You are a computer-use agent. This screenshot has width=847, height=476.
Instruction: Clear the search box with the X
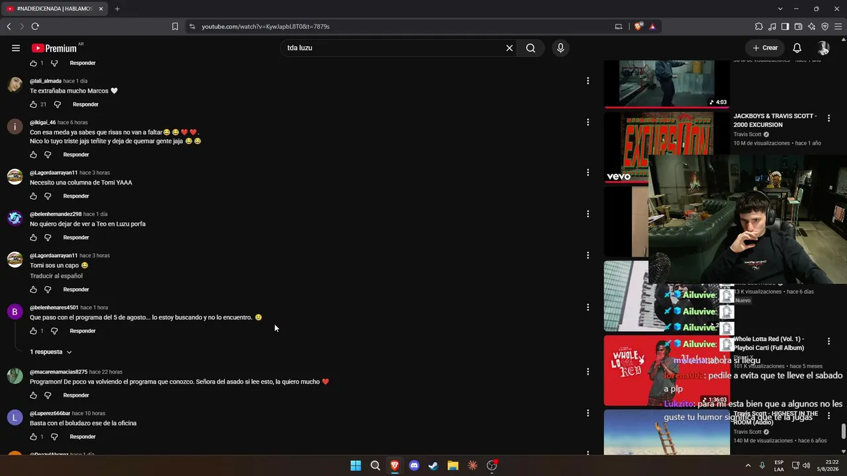pyautogui.click(x=510, y=48)
